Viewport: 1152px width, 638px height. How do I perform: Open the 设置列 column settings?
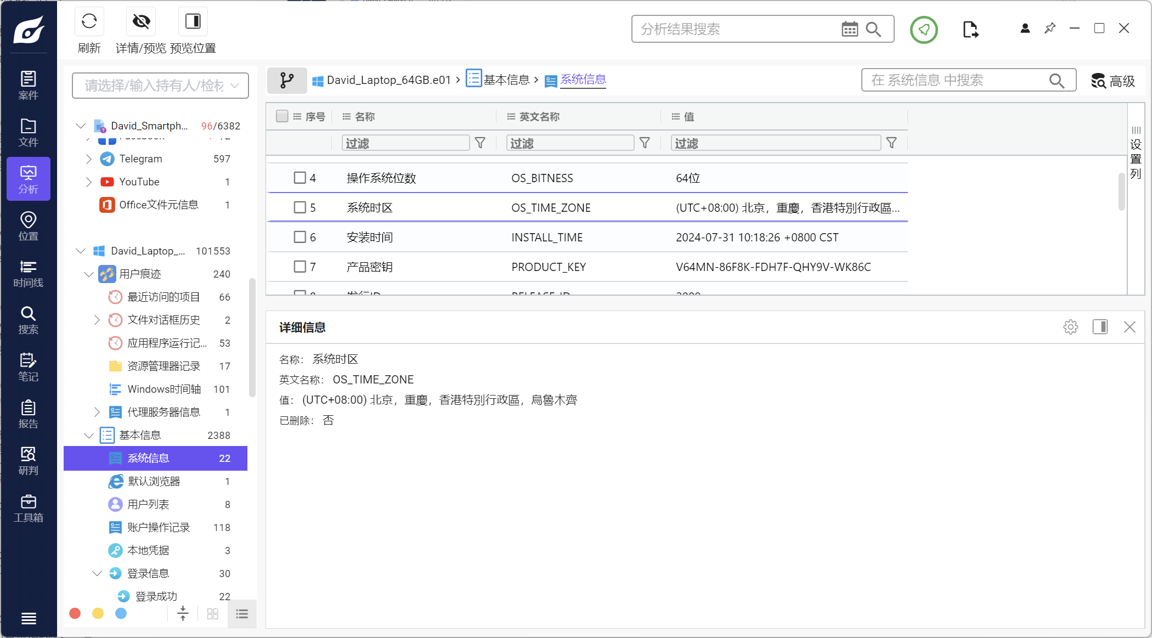[1136, 154]
